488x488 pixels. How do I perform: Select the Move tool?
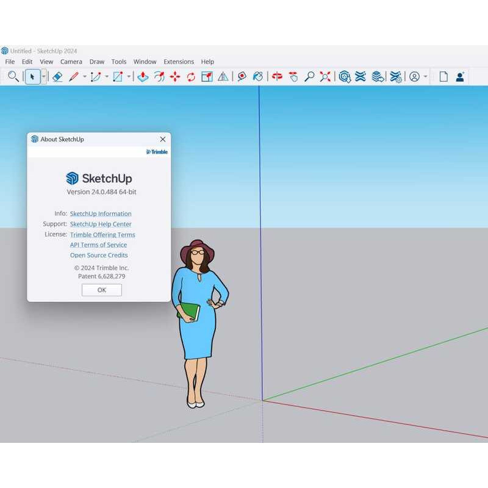coord(174,77)
